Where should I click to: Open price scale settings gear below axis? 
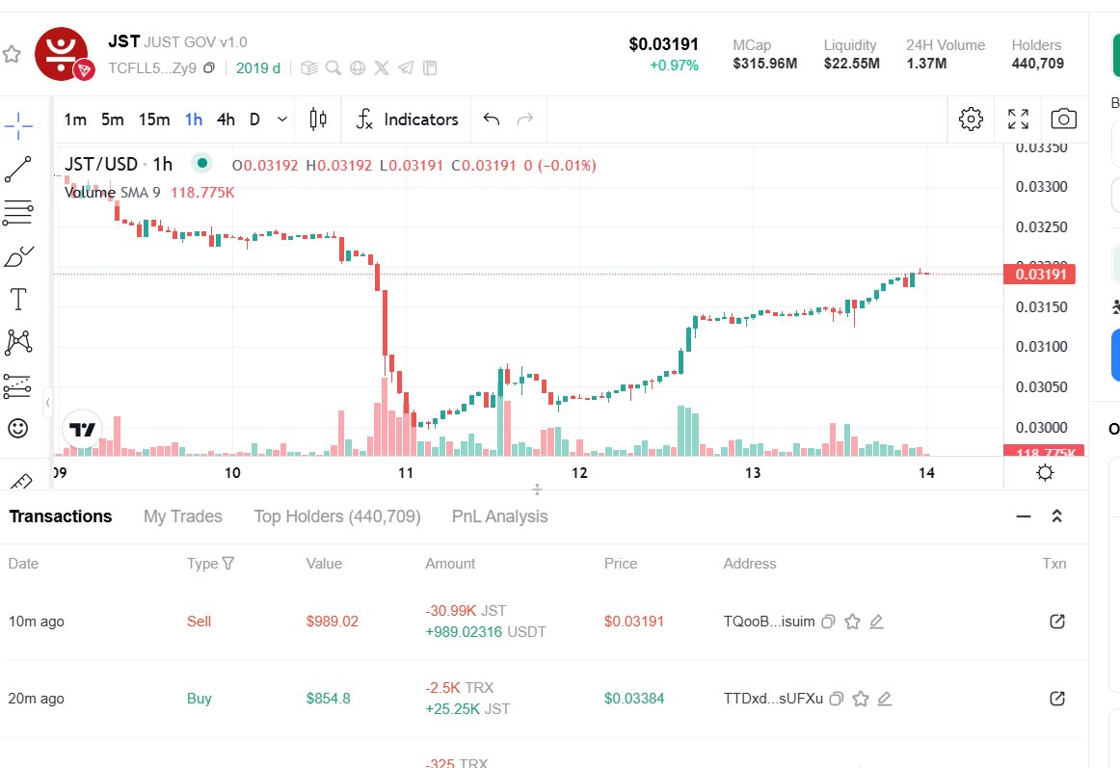pyautogui.click(x=1045, y=472)
